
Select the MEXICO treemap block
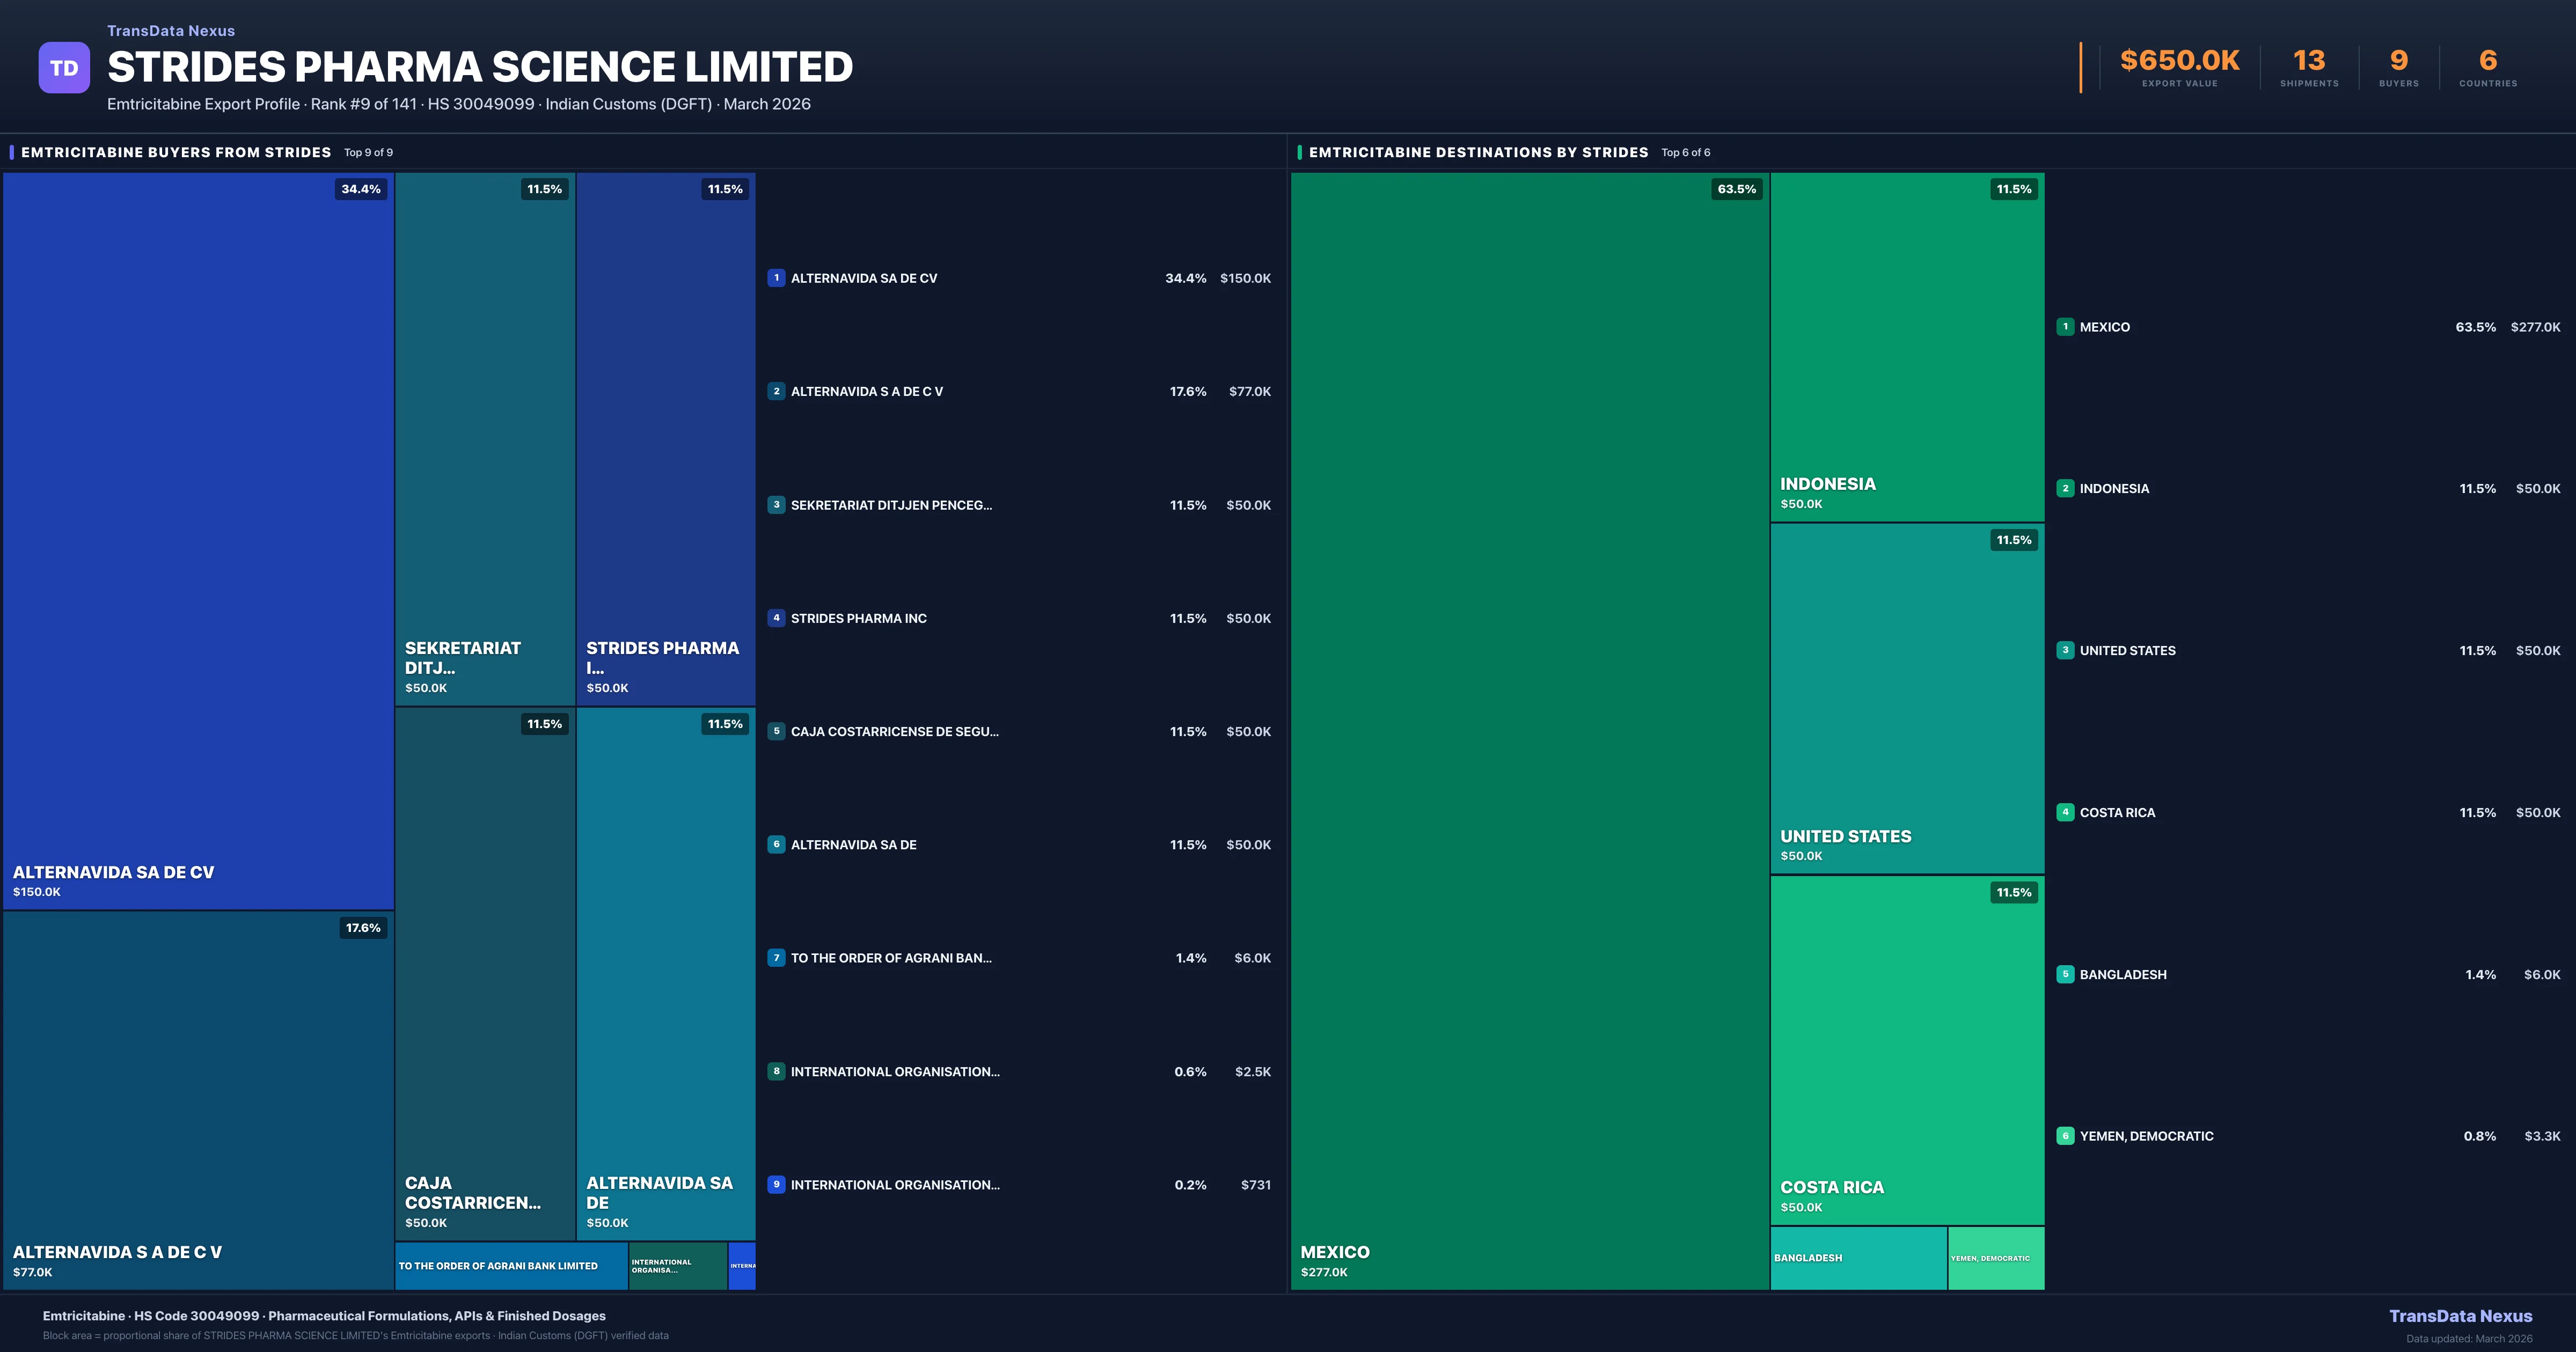(1529, 730)
